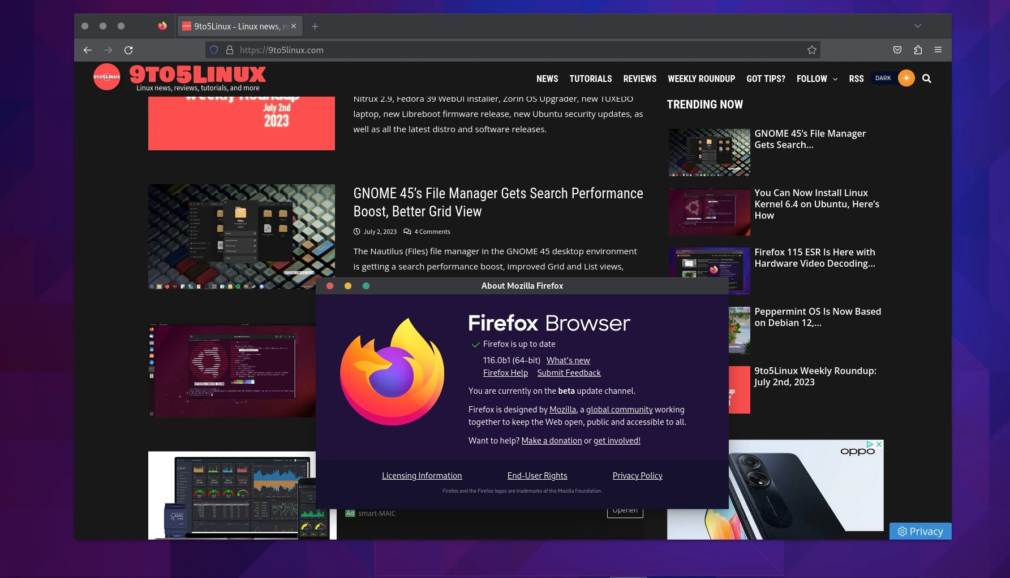Open the What's new link
Viewport: 1010px width, 578px height.
pyautogui.click(x=568, y=360)
